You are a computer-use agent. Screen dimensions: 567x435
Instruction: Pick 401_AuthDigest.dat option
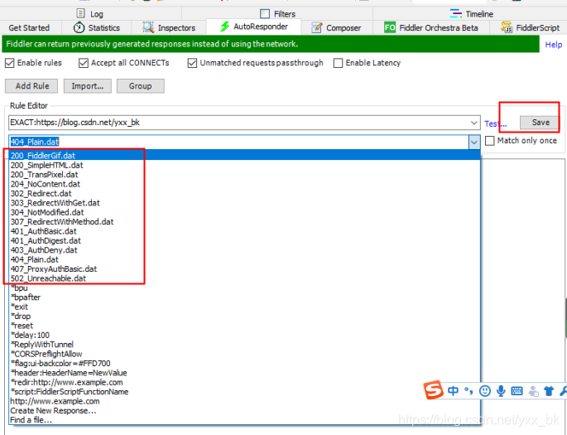(x=245, y=240)
